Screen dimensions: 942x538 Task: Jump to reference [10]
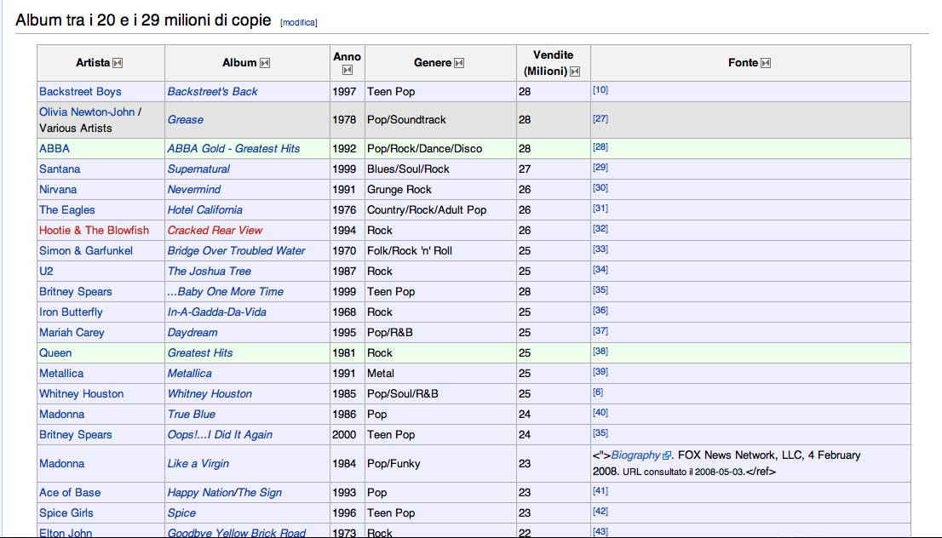coord(600,89)
